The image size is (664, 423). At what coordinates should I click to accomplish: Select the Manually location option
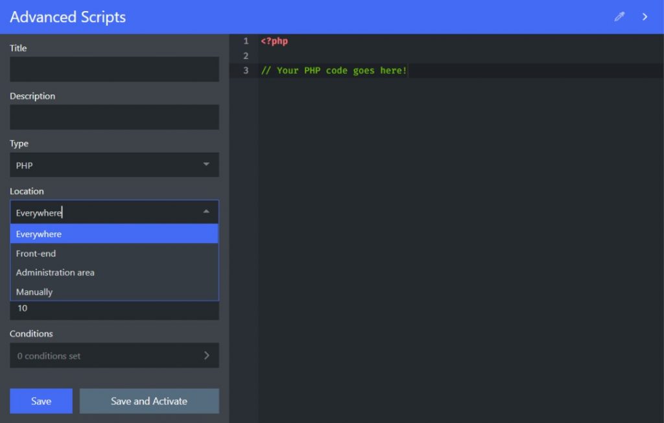click(114, 292)
